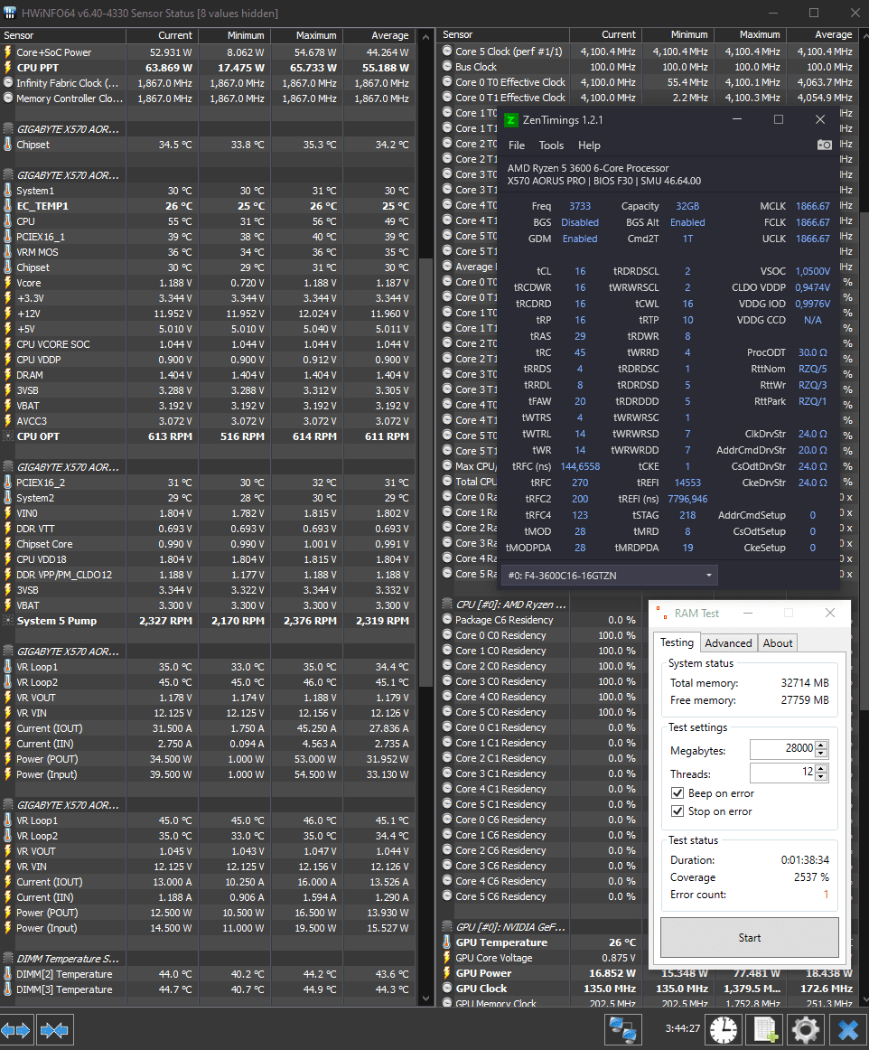
Task: Click the right panel Average column header
Action: tap(822, 34)
